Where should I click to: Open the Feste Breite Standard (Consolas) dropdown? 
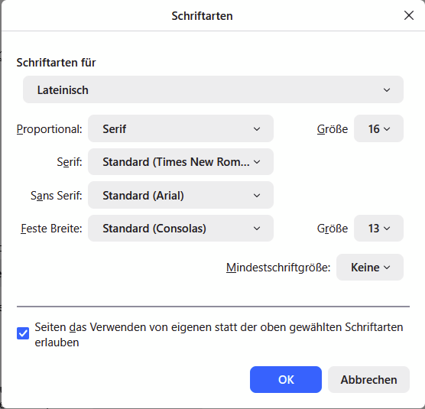point(180,229)
